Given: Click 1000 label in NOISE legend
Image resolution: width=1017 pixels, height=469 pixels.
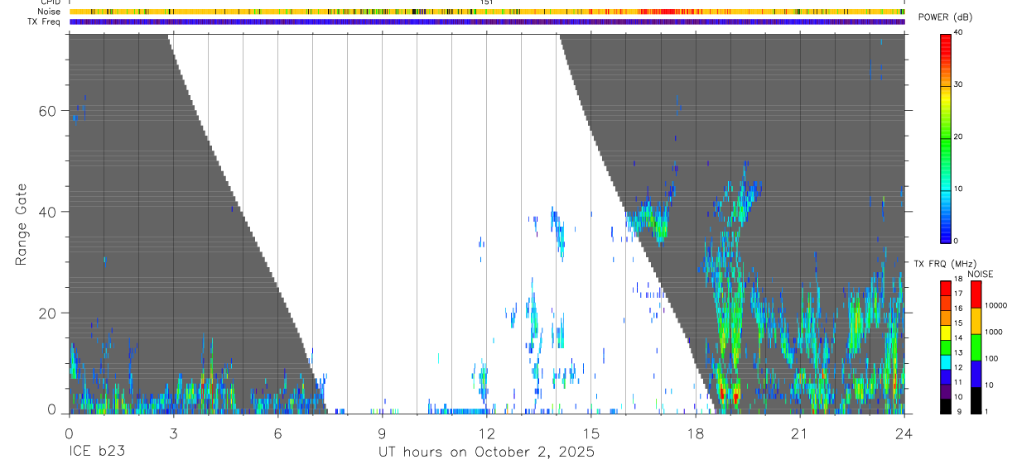Looking at the screenshot, I should (x=995, y=333).
